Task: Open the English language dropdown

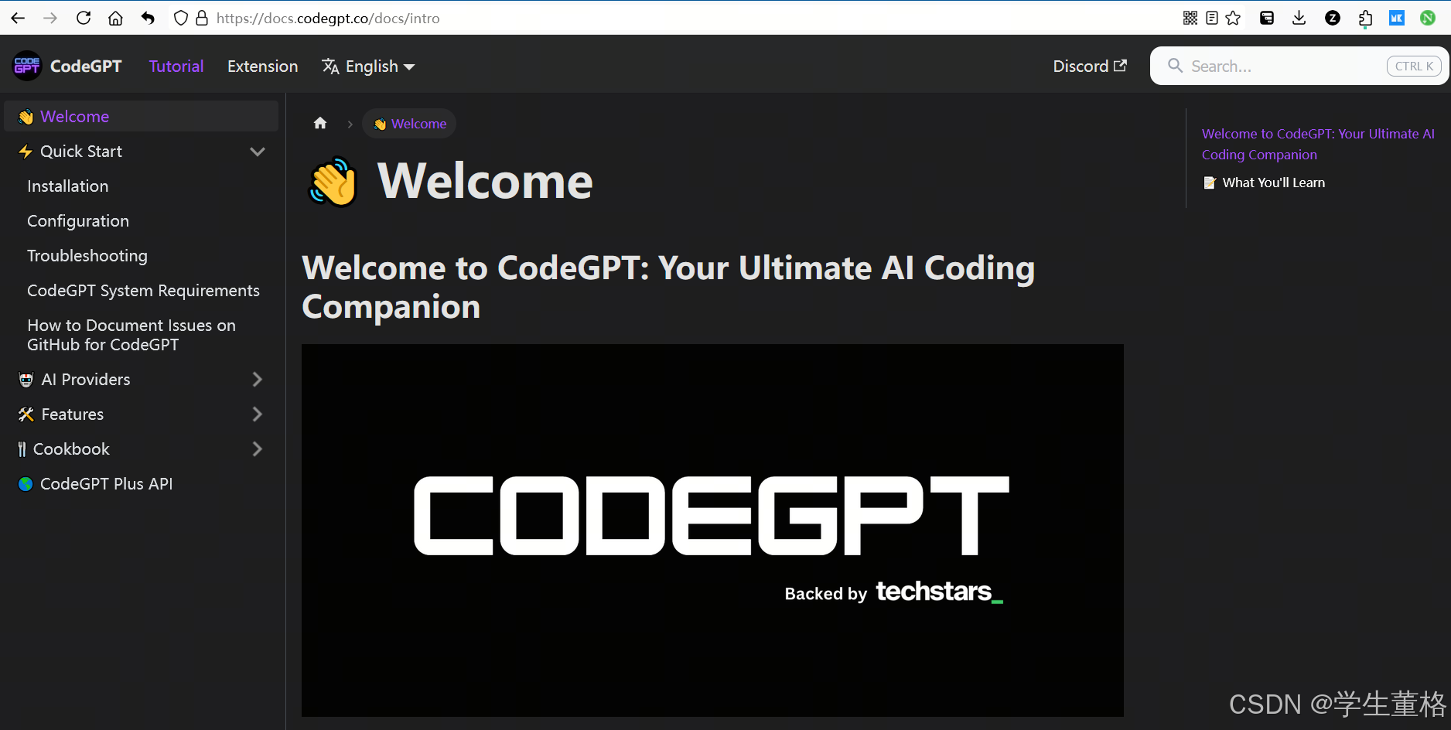Action: tap(369, 67)
